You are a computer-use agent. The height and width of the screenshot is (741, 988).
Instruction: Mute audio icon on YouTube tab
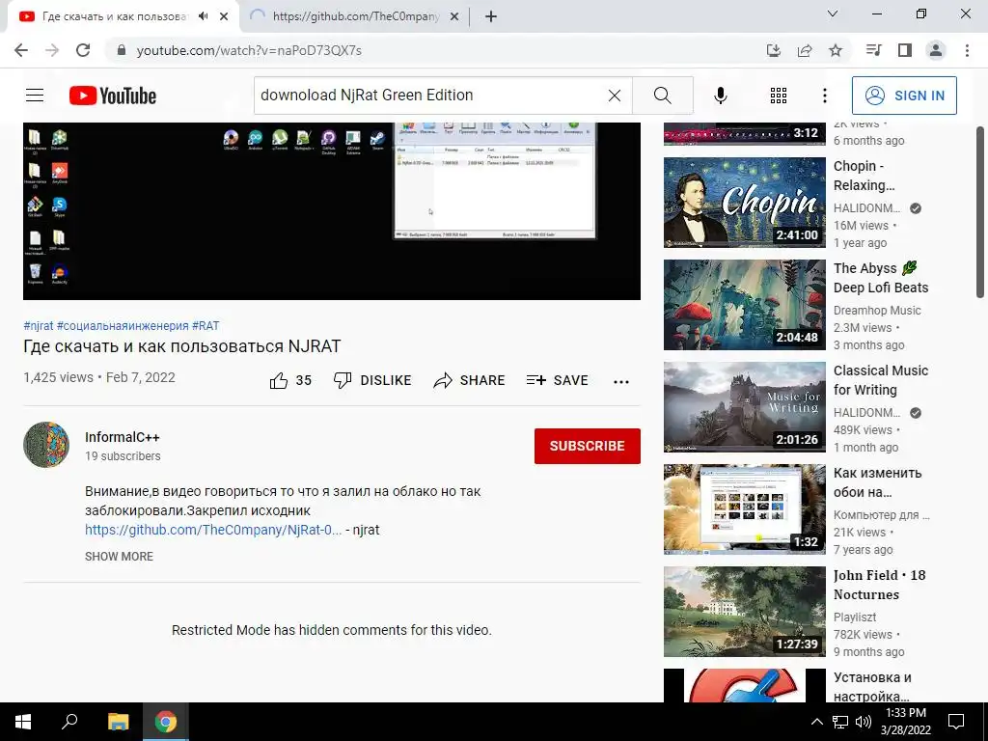coord(203,16)
